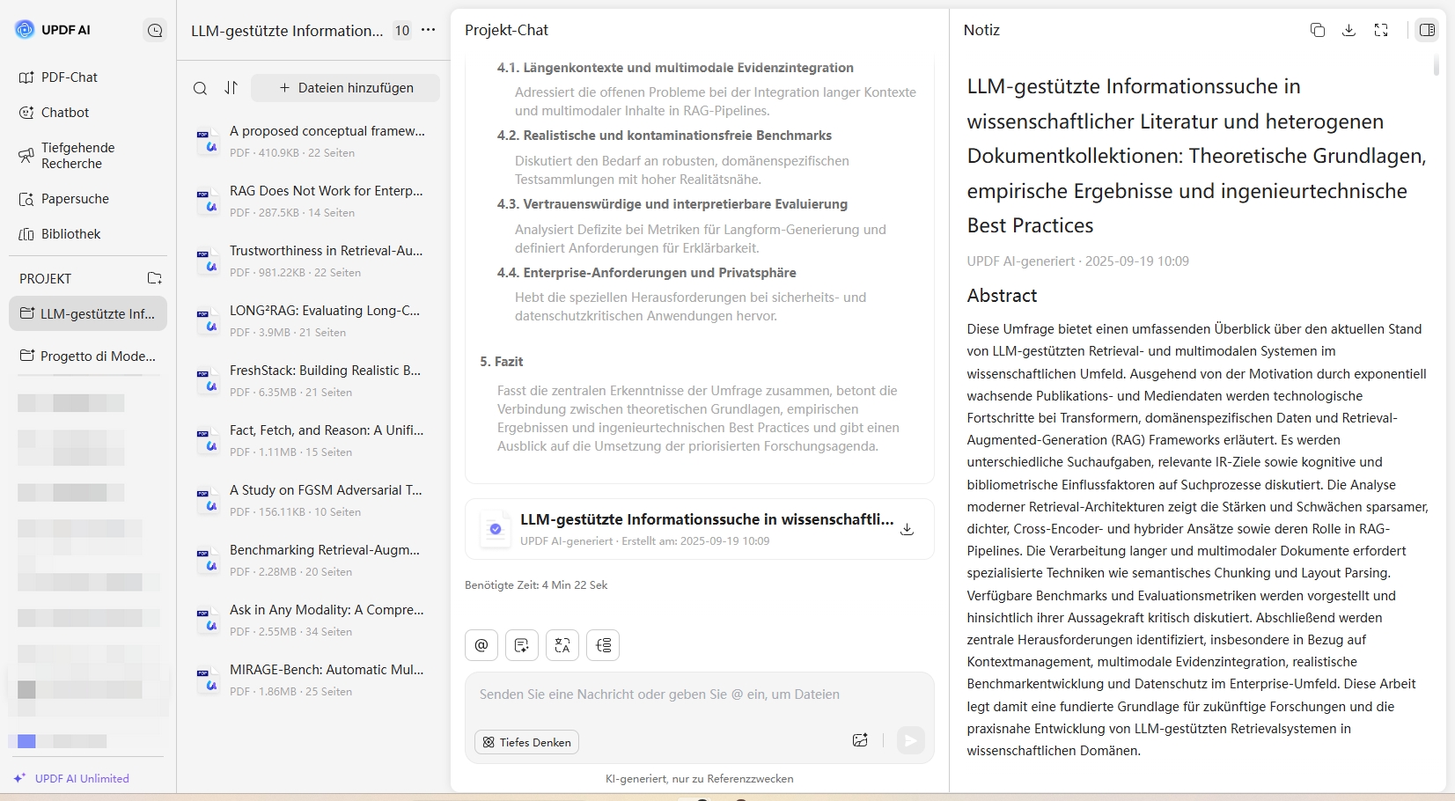1455x801 pixels.
Task: Open Papersuche in sidebar
Action: click(88, 199)
